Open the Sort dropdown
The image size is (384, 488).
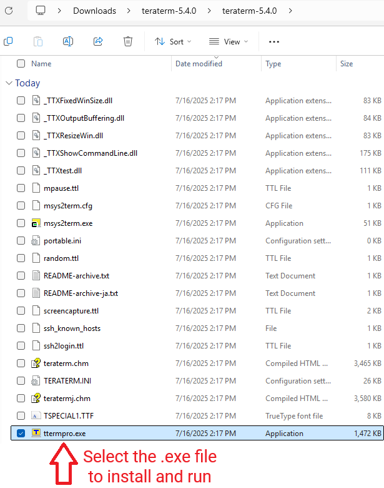tap(173, 42)
